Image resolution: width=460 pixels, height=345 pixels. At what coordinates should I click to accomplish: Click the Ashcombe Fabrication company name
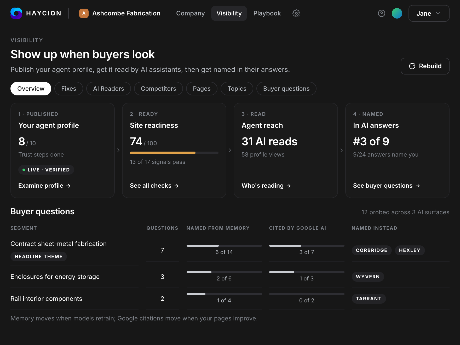click(126, 13)
